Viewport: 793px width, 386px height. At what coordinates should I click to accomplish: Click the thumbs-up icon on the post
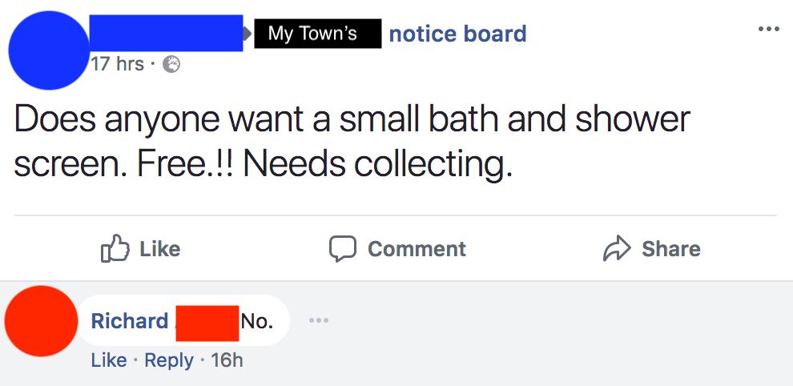[113, 249]
